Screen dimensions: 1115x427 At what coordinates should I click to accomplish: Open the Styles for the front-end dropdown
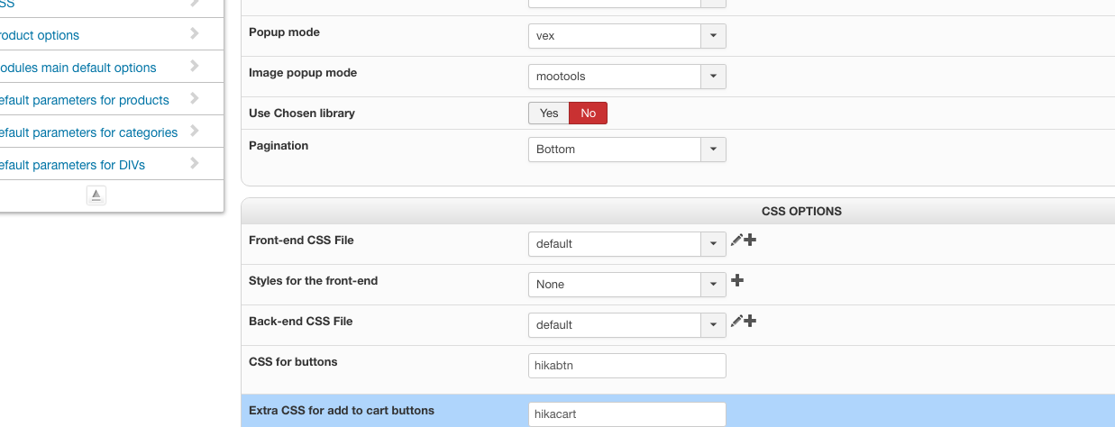713,285
